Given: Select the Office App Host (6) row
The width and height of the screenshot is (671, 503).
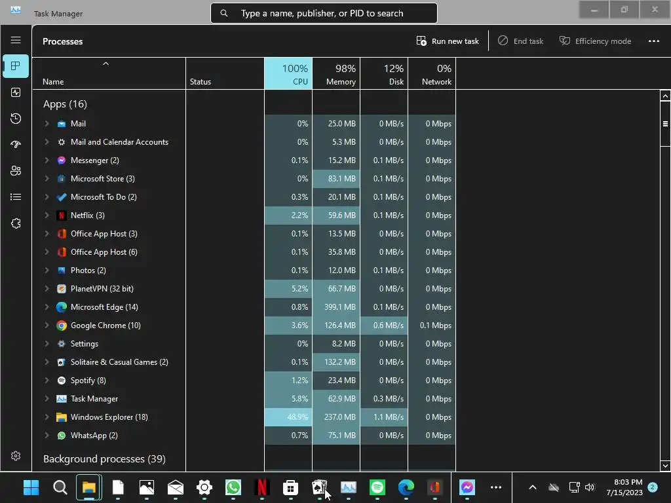Looking at the screenshot, I should tap(244, 252).
